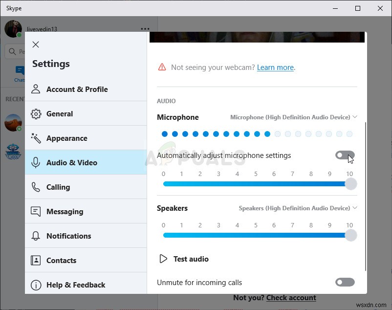This screenshot has width=392, height=310.
Task: Open General settings via the gear icon
Action: pyautogui.click(x=35, y=113)
